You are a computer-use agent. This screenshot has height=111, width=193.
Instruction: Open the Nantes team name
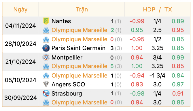(61, 21)
